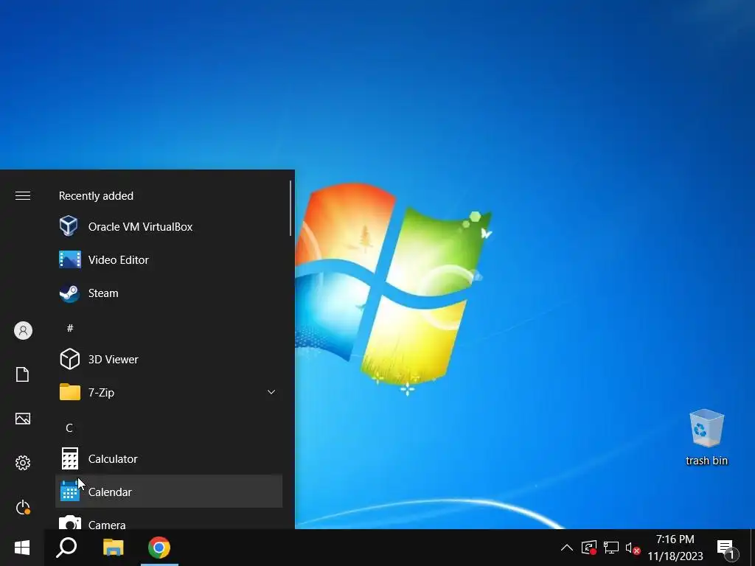
Task: Switch to Google Chrome on taskbar
Action: point(159,548)
